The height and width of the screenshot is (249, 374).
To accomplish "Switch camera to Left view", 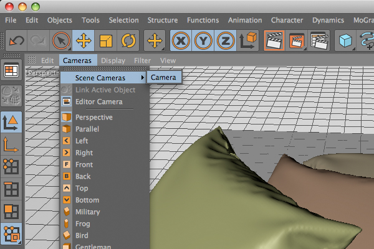I will coord(105,141).
